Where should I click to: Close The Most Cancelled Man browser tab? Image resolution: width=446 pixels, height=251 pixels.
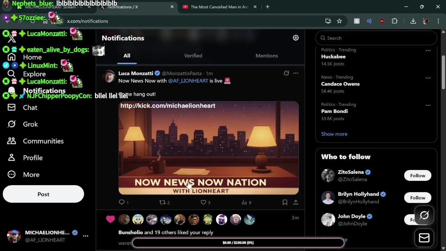click(x=255, y=7)
